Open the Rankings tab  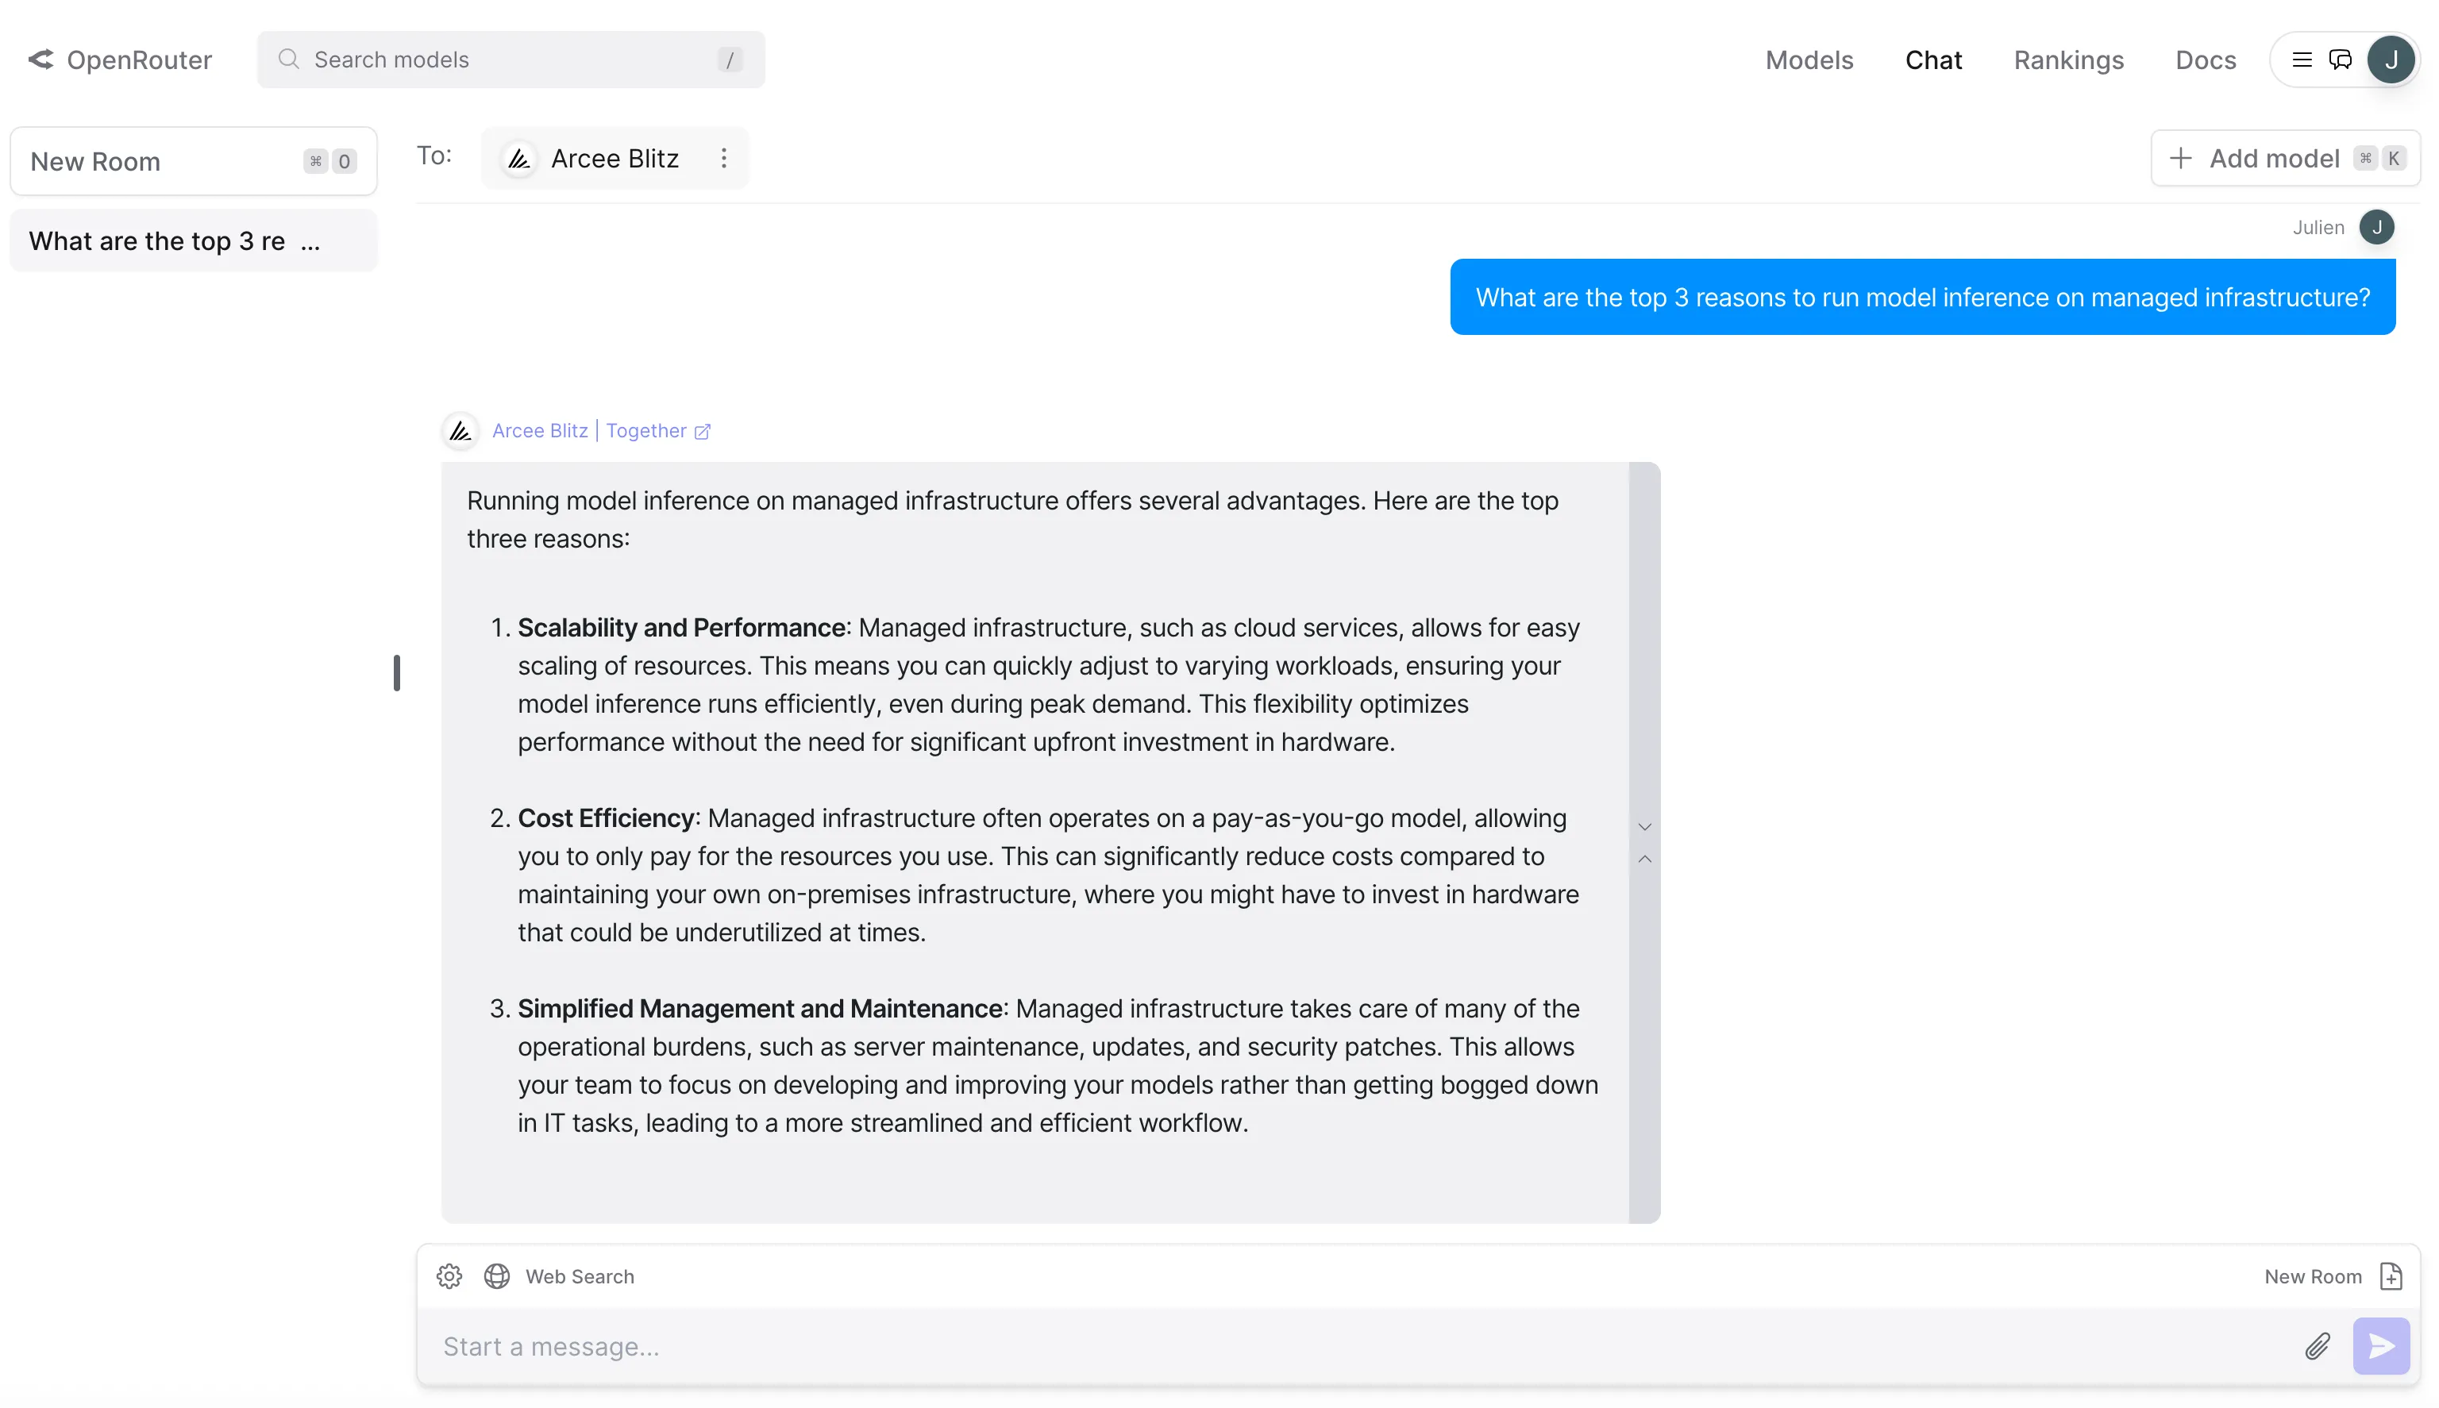[2067, 60]
